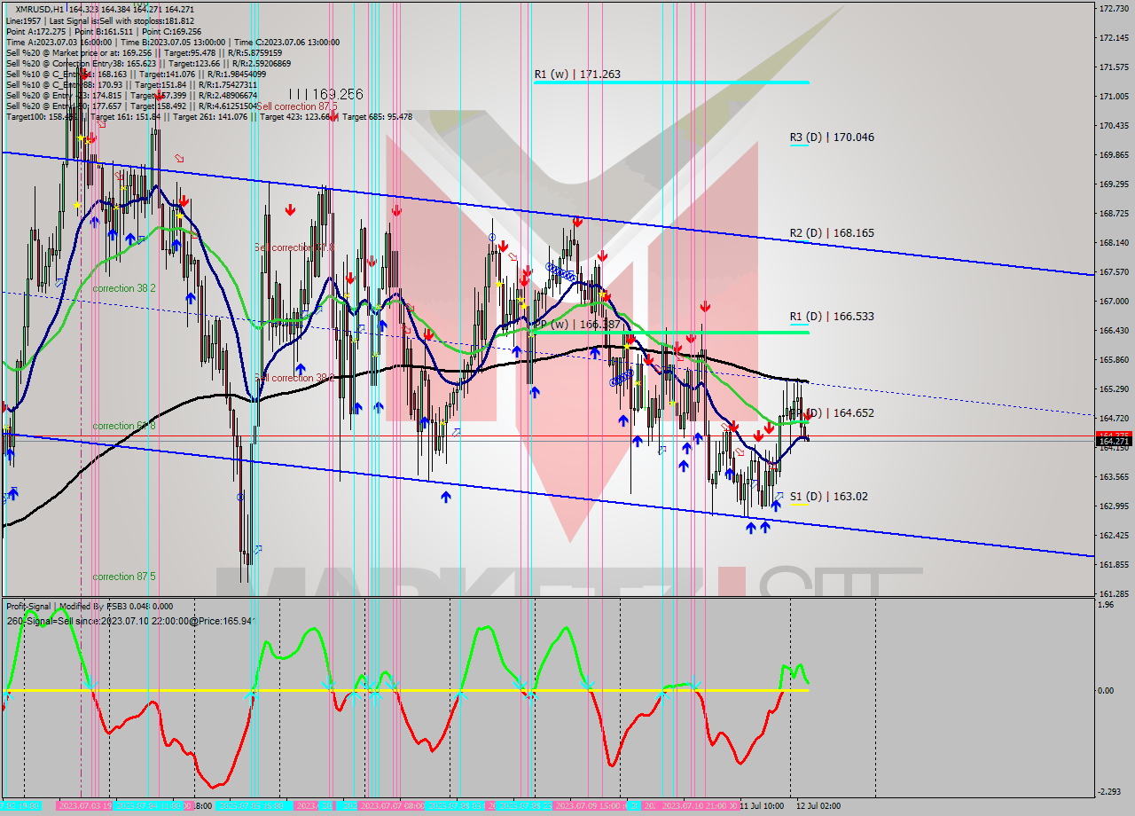Click the pink 2023.07.07 08:00 time marker
Image resolution: width=1135 pixels, height=816 pixels.
pyautogui.click(x=391, y=806)
